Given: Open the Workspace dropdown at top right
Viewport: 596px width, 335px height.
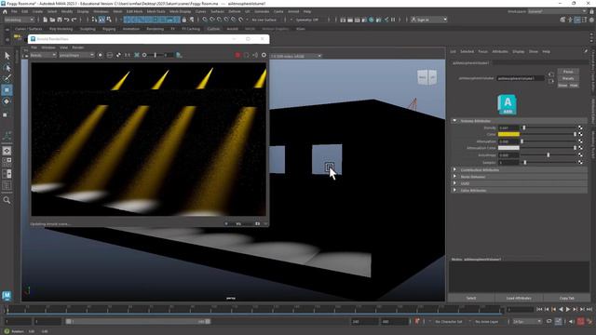Looking at the screenshot, I should [x=557, y=11].
